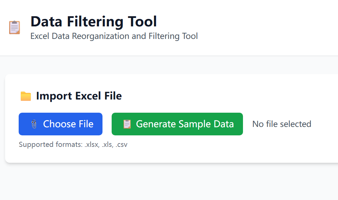Click the Excel Data Reorganization subtitle text

click(x=114, y=36)
